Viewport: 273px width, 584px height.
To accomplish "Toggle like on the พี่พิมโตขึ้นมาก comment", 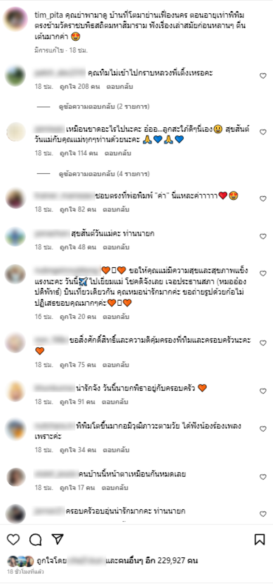I will click(x=263, y=429).
